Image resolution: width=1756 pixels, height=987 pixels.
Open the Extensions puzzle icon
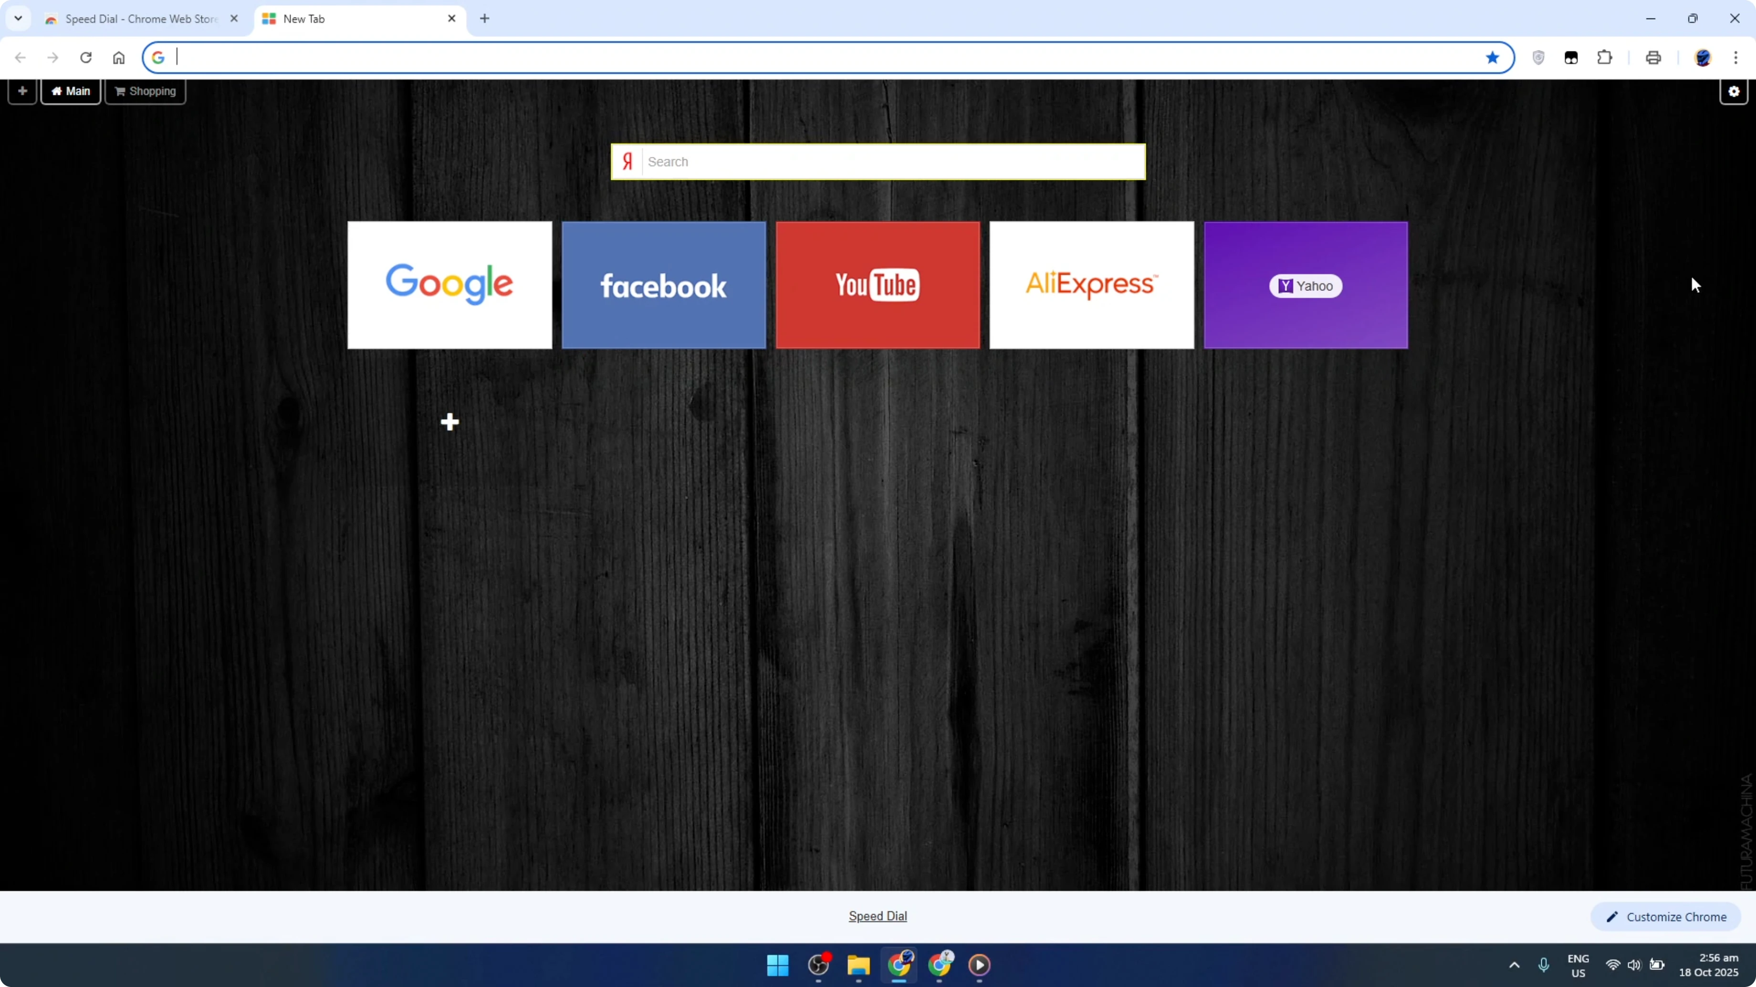pos(1605,58)
